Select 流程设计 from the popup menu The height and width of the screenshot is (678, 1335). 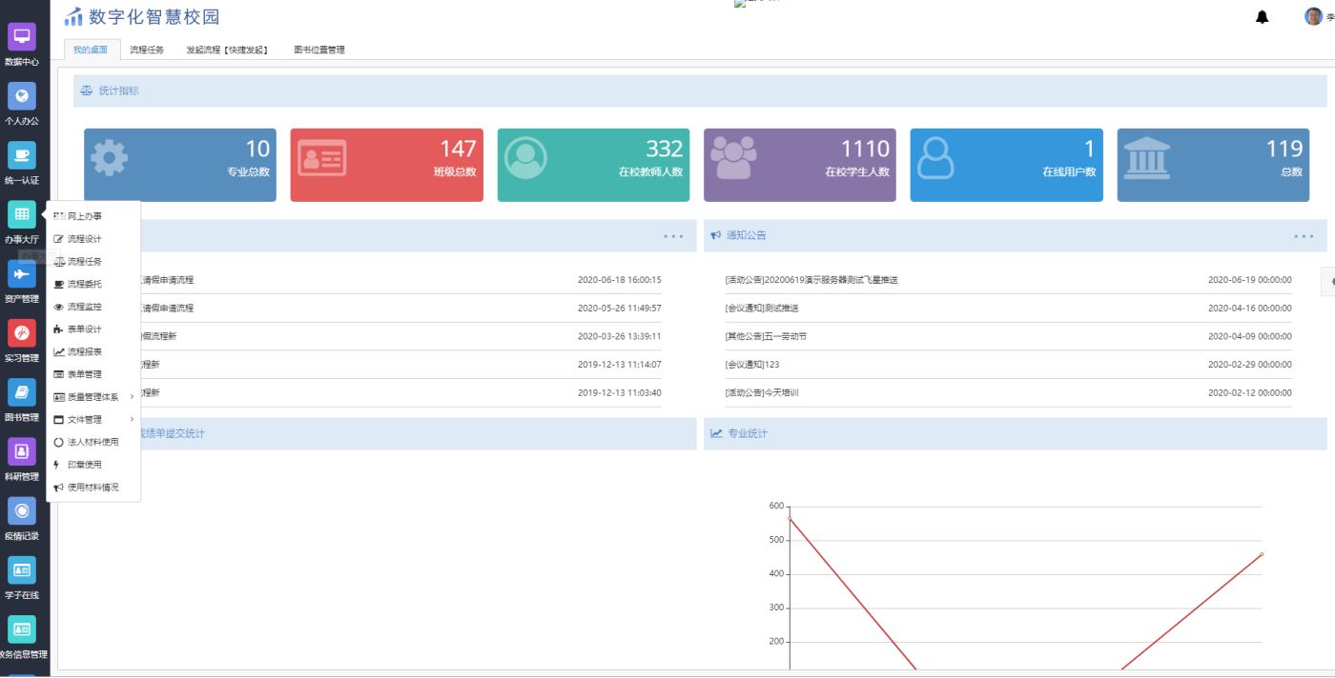click(93, 239)
